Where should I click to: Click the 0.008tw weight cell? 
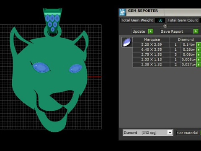click(188, 60)
